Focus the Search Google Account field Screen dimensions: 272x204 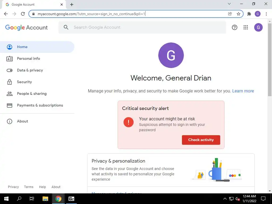pyautogui.click(x=142, y=27)
